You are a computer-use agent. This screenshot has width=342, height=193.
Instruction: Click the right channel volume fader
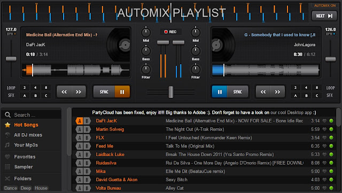178,42
